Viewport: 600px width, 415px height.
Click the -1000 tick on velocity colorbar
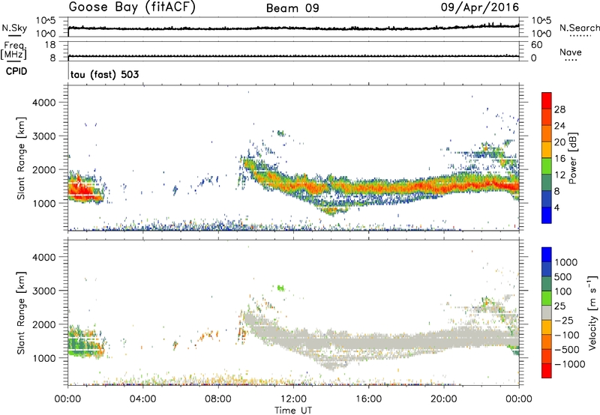569,364
